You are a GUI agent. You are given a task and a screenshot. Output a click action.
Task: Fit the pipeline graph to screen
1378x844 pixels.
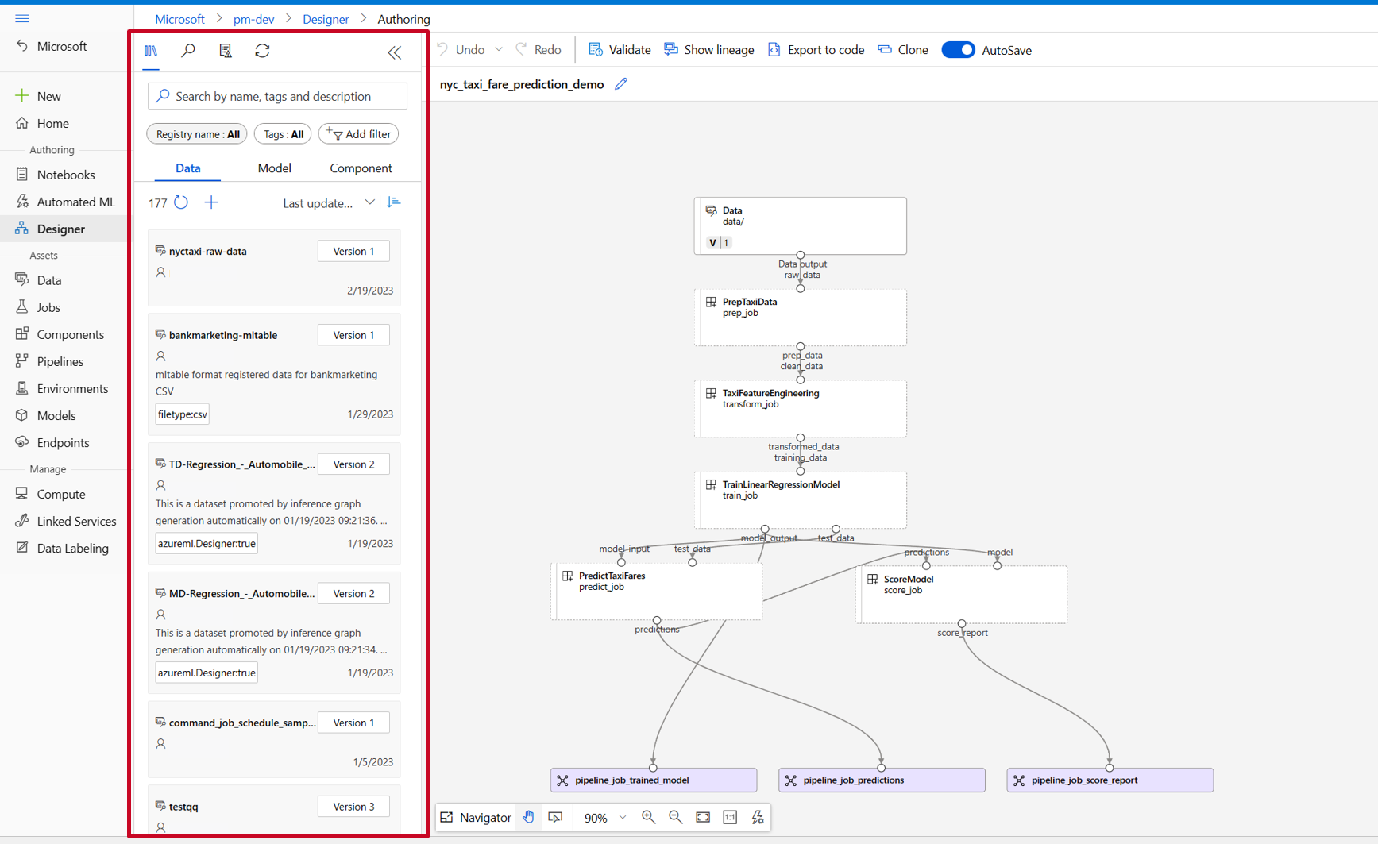point(703,817)
